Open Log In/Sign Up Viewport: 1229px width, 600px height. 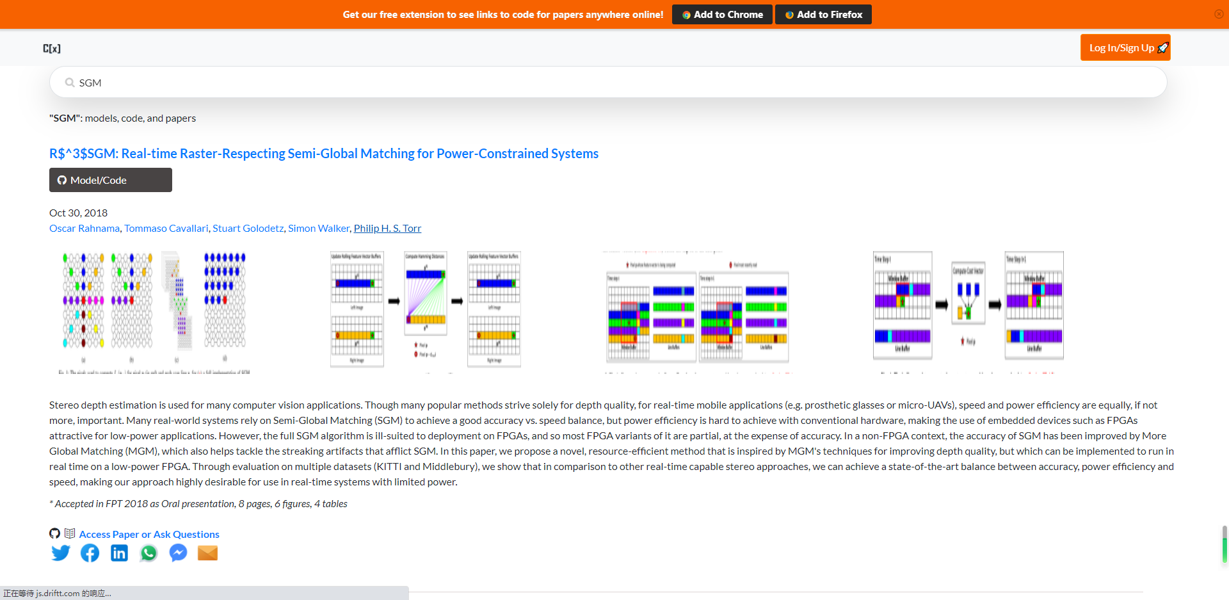(1125, 47)
